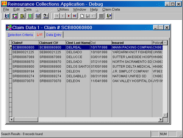Image resolution: width=183 pixels, height=138 pixels.
Task: Click the colorful puzzle pieces toolbar icon
Action: click(x=15, y=16)
